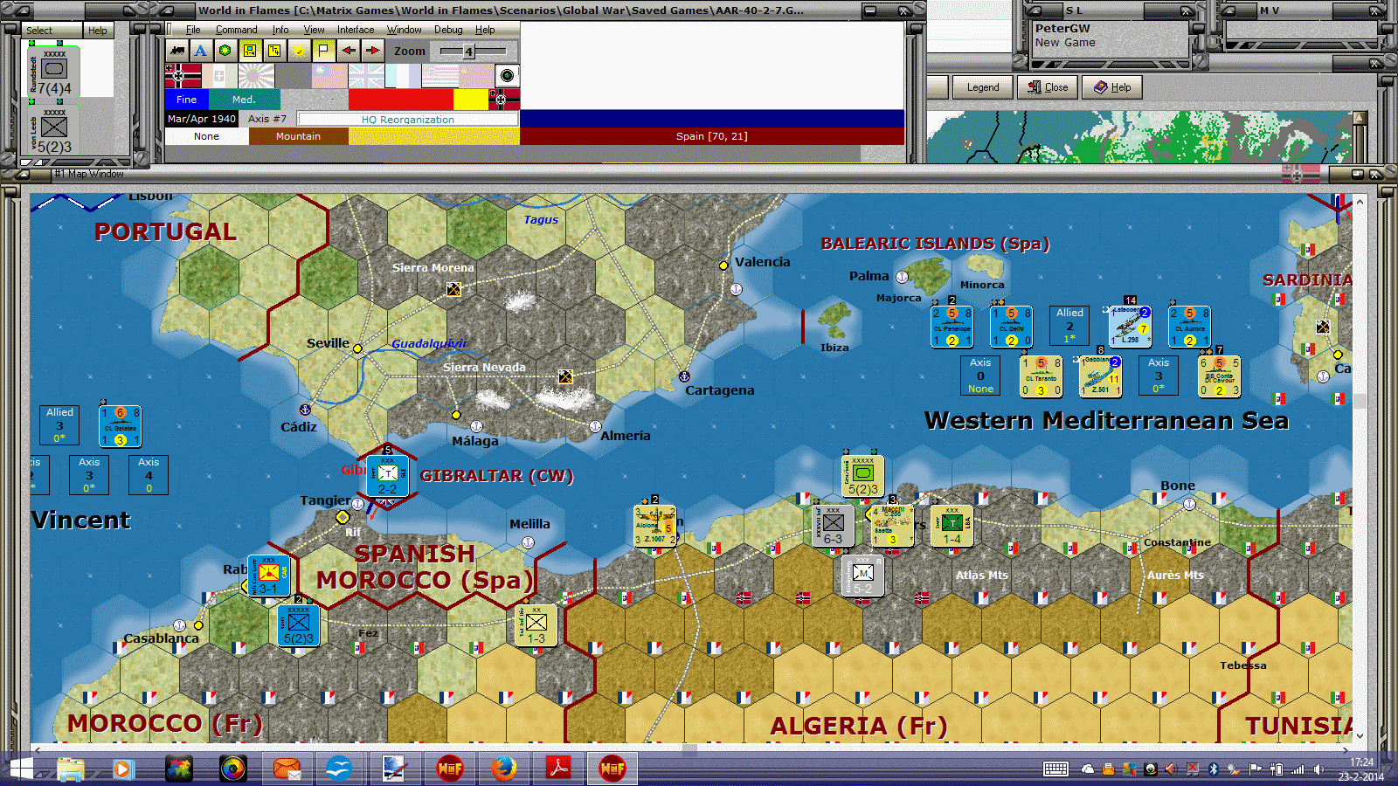Screen dimensions: 1398x786
Task: Select the United States flag
Action: [439, 76]
